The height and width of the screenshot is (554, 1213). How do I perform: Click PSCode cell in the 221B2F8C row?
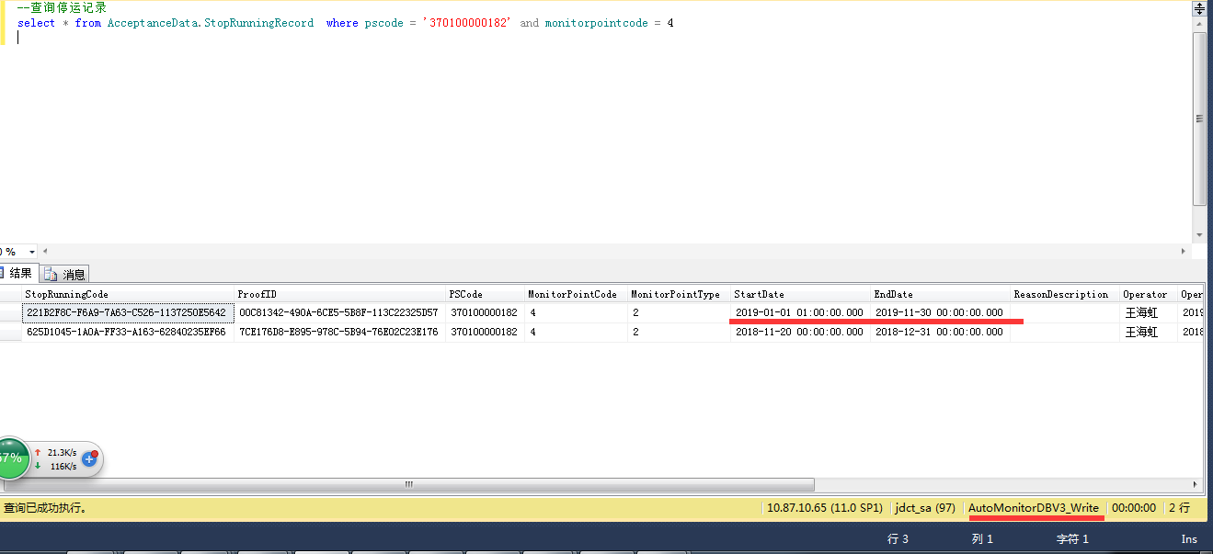(x=485, y=312)
